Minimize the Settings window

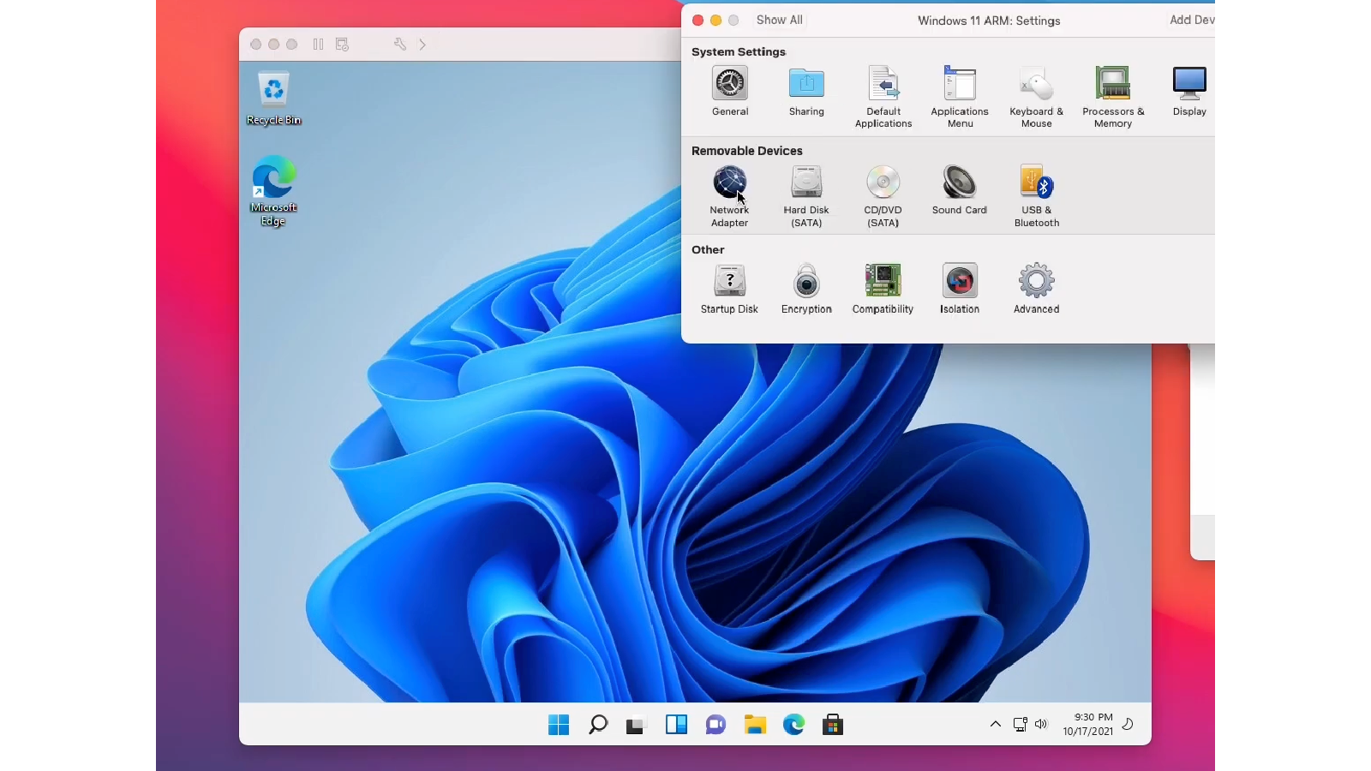715,21
